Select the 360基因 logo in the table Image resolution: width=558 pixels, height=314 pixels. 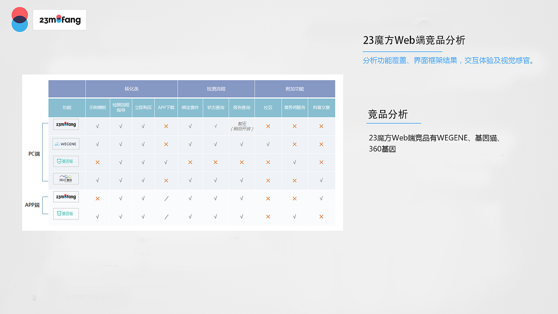[66, 179]
